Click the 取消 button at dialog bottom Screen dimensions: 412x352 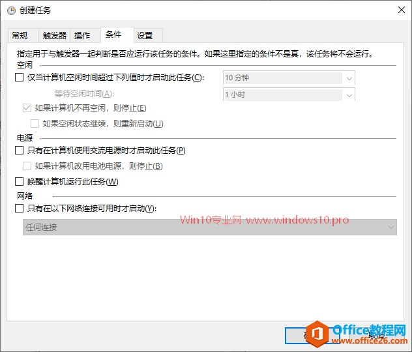(x=376, y=336)
